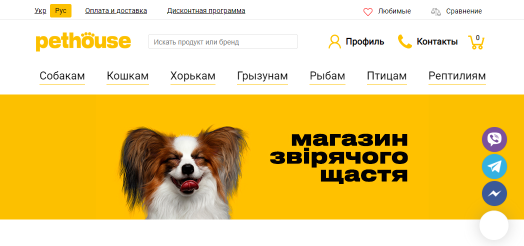Click the heart favorites icon

click(368, 11)
